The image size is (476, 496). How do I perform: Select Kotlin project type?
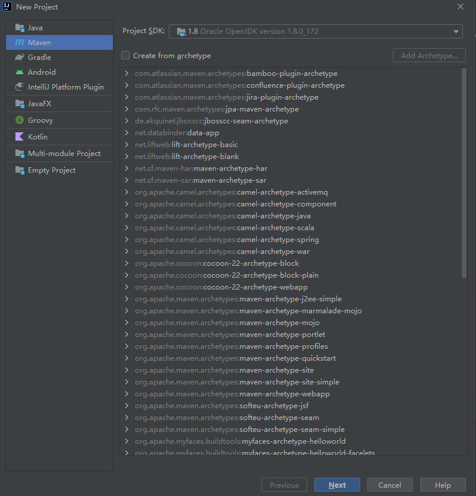click(x=59, y=136)
